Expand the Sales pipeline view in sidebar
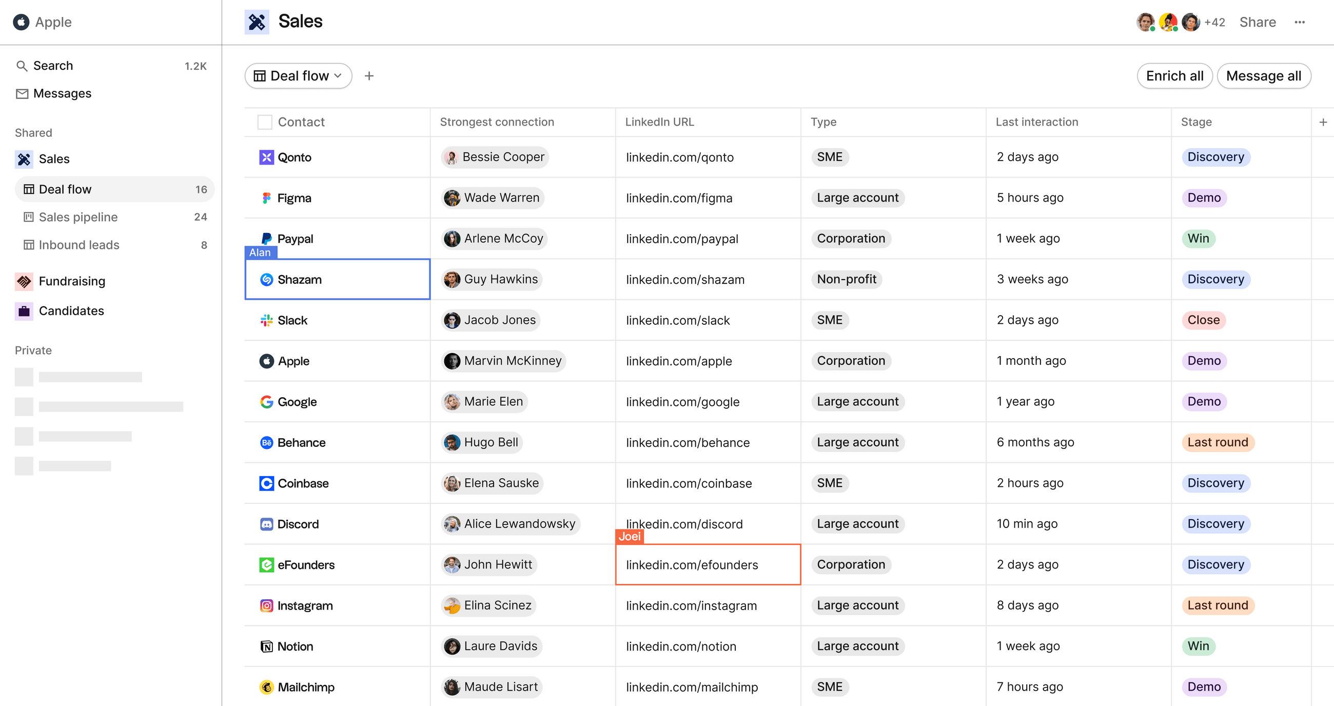The height and width of the screenshot is (706, 1334). [x=77, y=217]
